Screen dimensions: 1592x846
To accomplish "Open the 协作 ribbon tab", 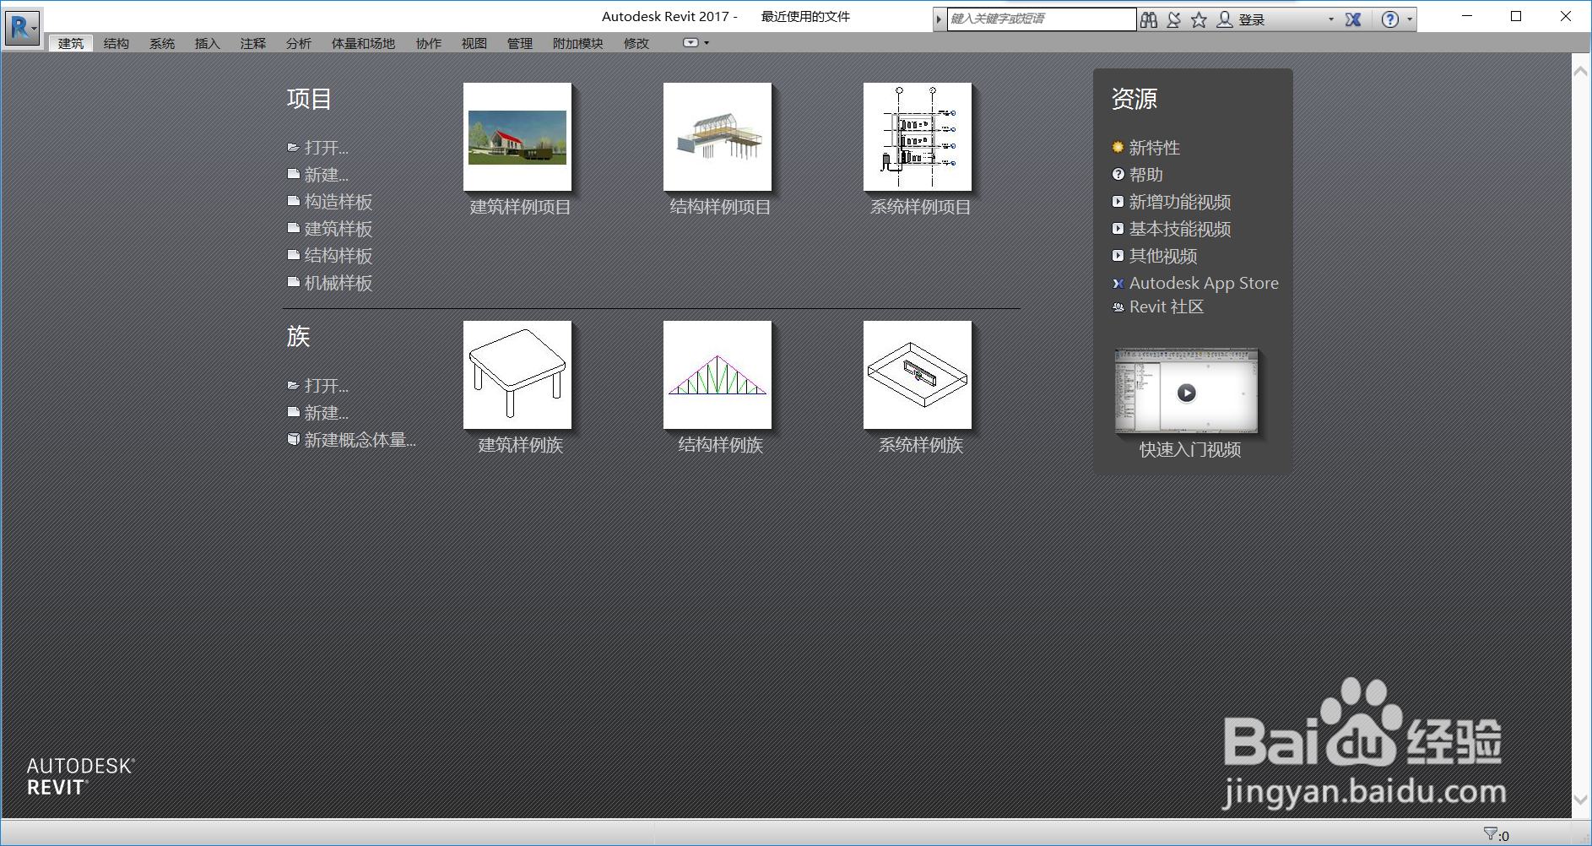I will coord(429,43).
